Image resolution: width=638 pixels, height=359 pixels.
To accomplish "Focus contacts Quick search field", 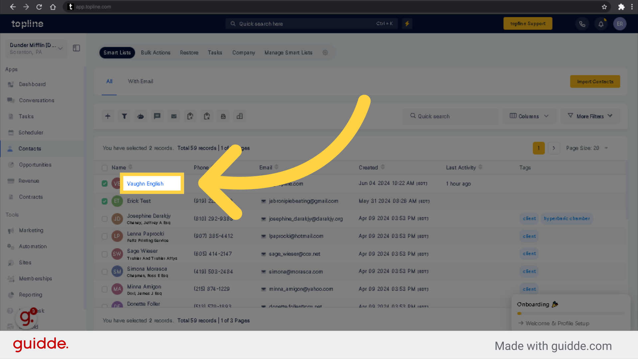I will pos(451,116).
